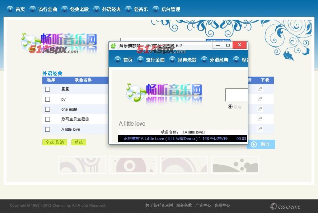Screen dimensions: 318x213
Task: Open the 服务条款 footer link
Action: pyautogui.click(x=184, y=205)
